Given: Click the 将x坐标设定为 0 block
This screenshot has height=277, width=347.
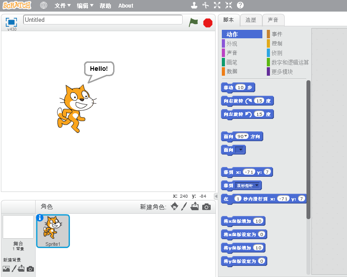Looking at the screenshot, I should point(244,235).
